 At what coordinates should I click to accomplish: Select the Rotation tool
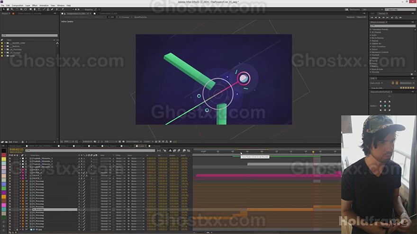tap(17, 9)
